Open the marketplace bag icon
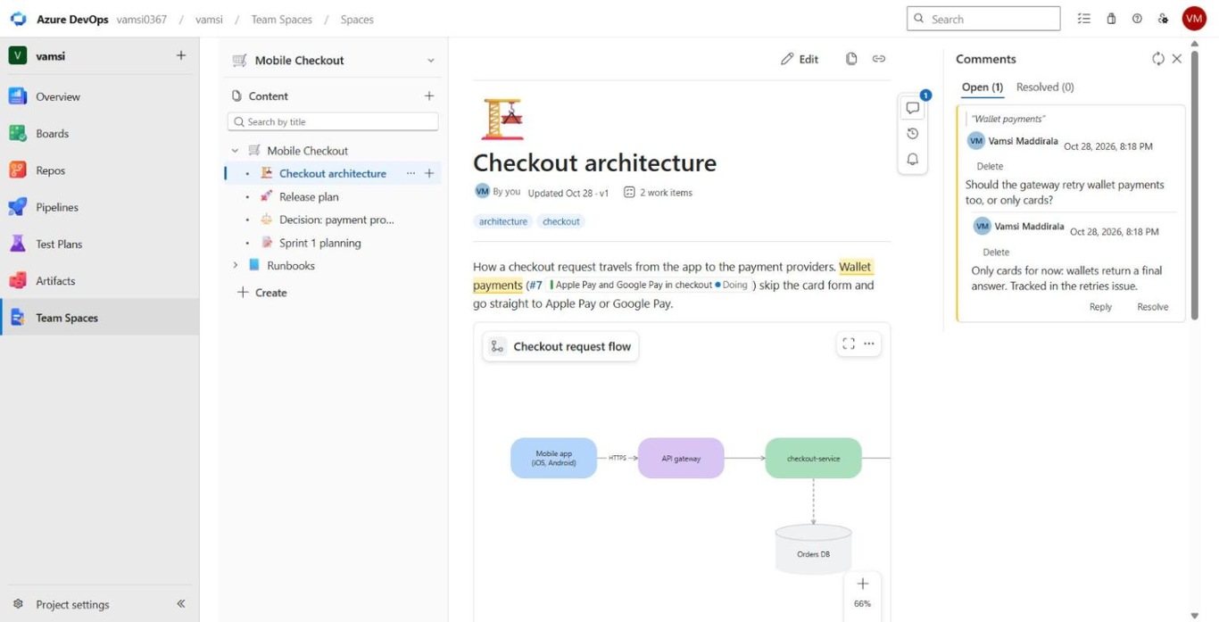 1111,19
